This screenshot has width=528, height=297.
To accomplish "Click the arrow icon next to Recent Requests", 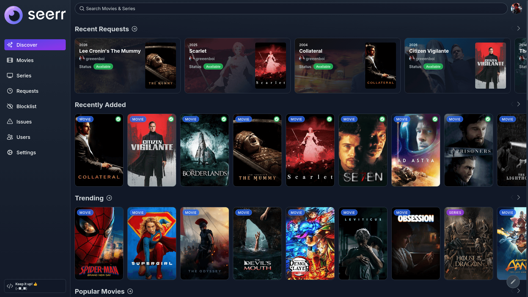I will pos(134,29).
